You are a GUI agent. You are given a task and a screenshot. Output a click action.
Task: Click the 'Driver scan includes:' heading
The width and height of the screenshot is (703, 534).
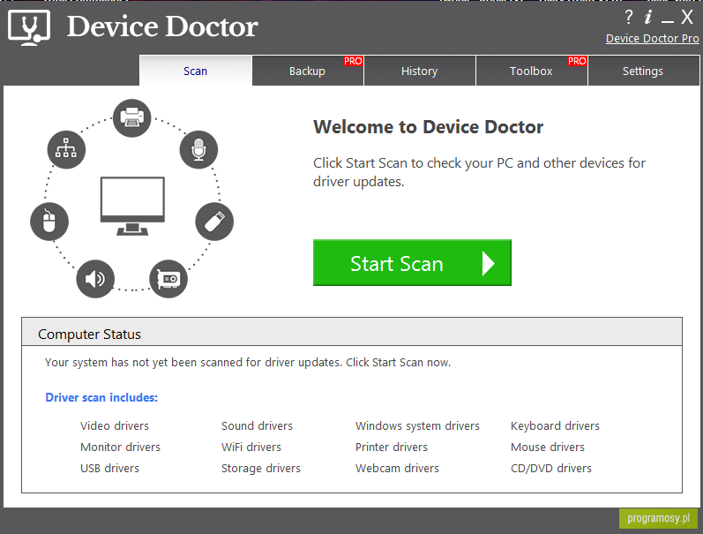[x=101, y=397]
